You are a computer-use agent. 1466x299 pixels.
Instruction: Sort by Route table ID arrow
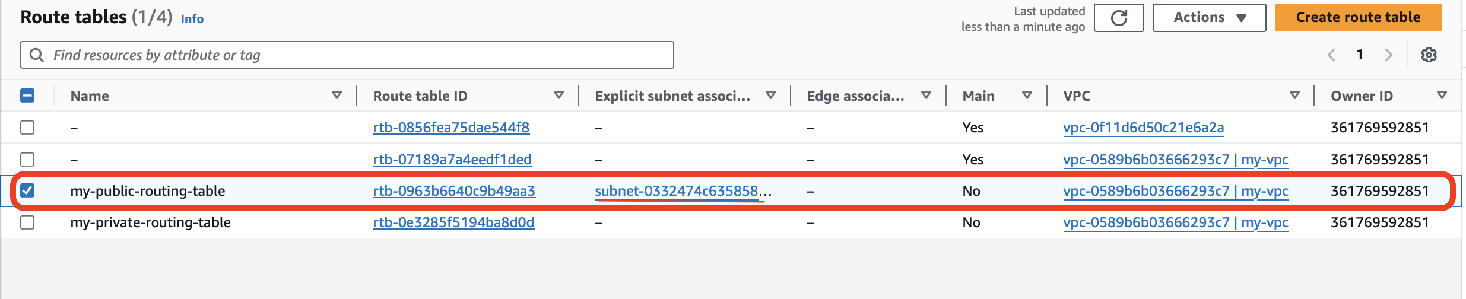pos(559,96)
